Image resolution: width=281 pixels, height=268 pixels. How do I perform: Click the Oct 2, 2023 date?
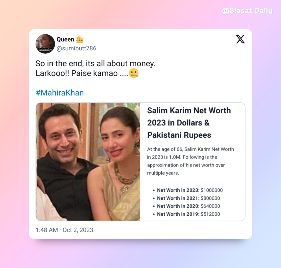click(x=78, y=230)
